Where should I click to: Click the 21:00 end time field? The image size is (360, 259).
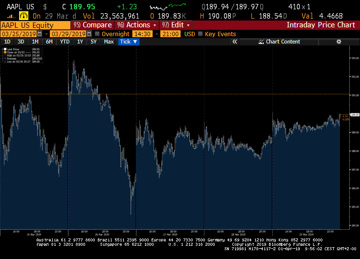171,34
